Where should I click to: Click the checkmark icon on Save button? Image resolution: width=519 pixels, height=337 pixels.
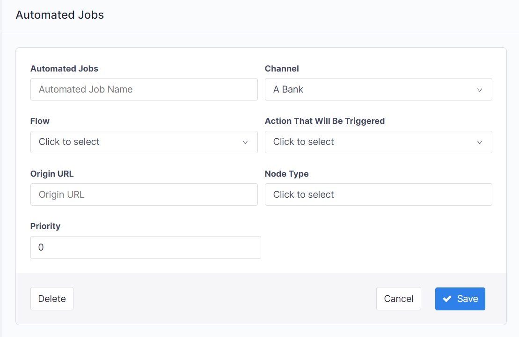point(447,299)
